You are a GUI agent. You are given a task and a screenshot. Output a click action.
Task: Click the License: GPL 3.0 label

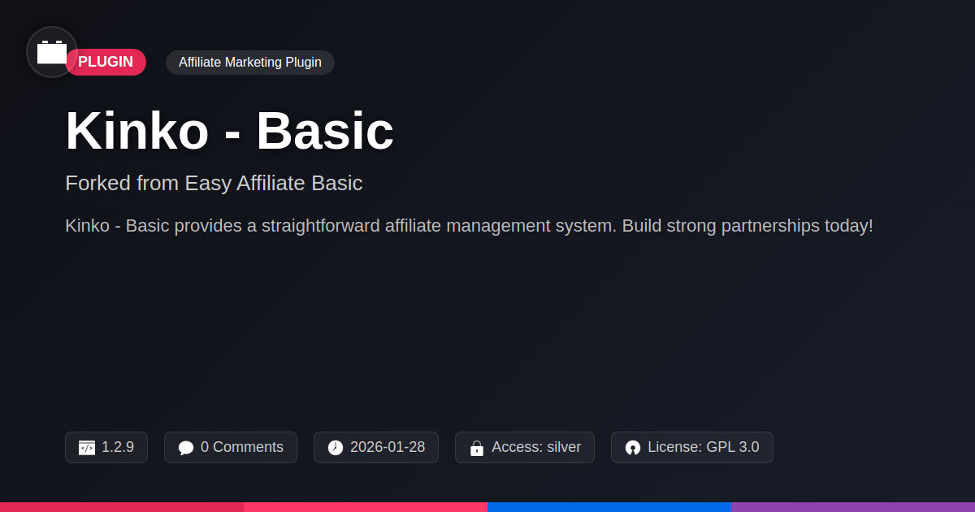click(704, 447)
